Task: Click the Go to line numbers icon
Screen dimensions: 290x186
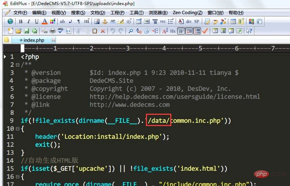Action: coord(155,31)
